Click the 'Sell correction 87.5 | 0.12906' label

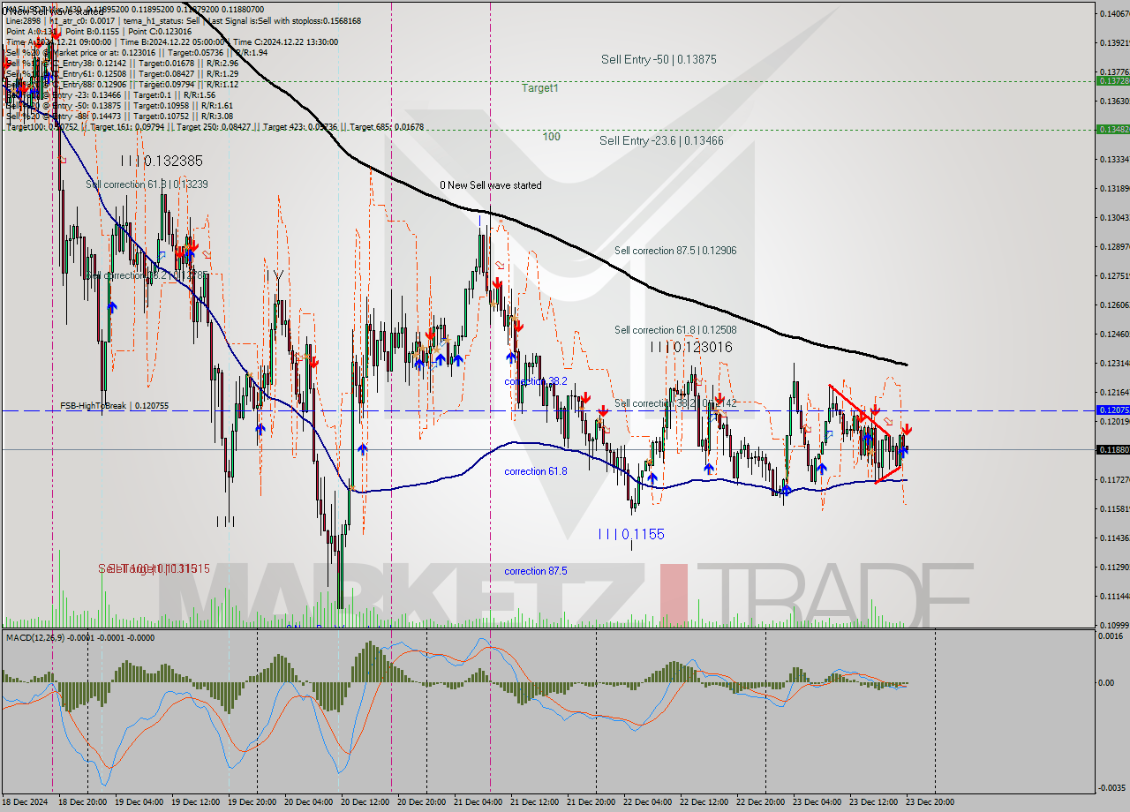(675, 251)
